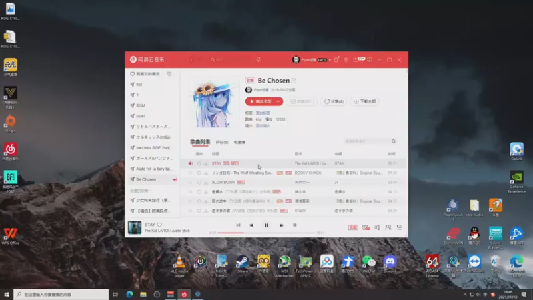Open listen together people icon
533x300 pixels.
(x=388, y=227)
